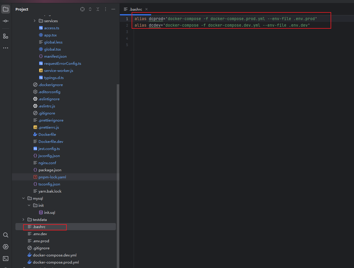
Task: Select the services folder
Action: click(51, 21)
